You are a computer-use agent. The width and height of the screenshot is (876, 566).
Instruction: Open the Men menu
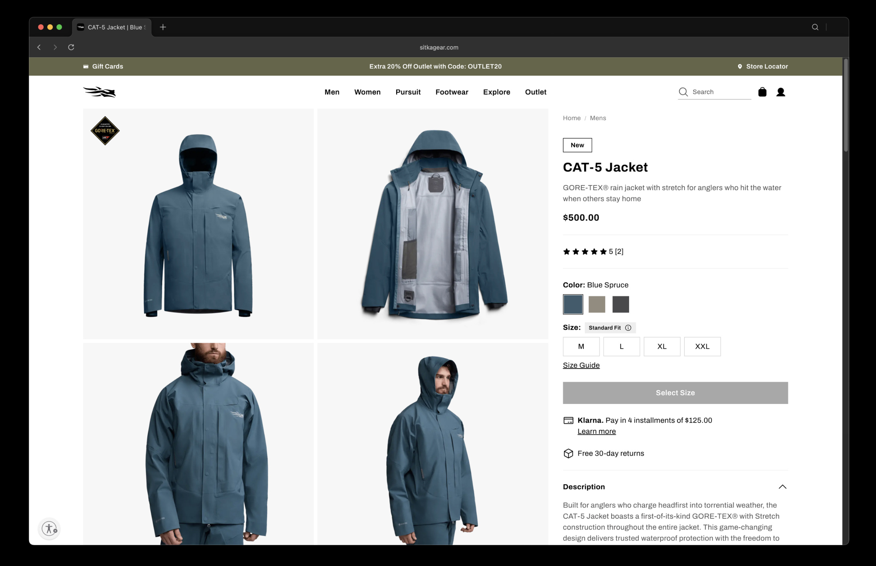point(332,92)
